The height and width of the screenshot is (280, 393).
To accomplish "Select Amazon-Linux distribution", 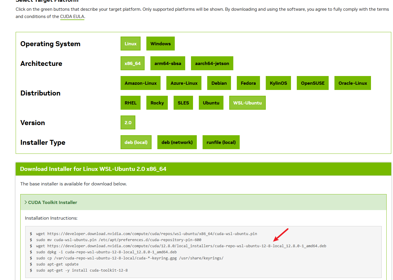I will pyautogui.click(x=141, y=83).
